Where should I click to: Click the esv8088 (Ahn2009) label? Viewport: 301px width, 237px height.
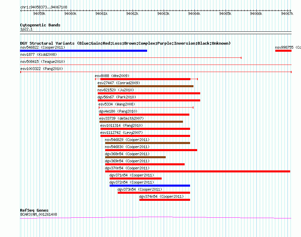112,76
